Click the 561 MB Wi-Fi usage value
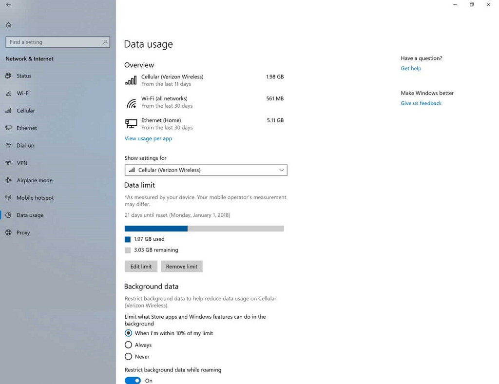 [x=275, y=98]
